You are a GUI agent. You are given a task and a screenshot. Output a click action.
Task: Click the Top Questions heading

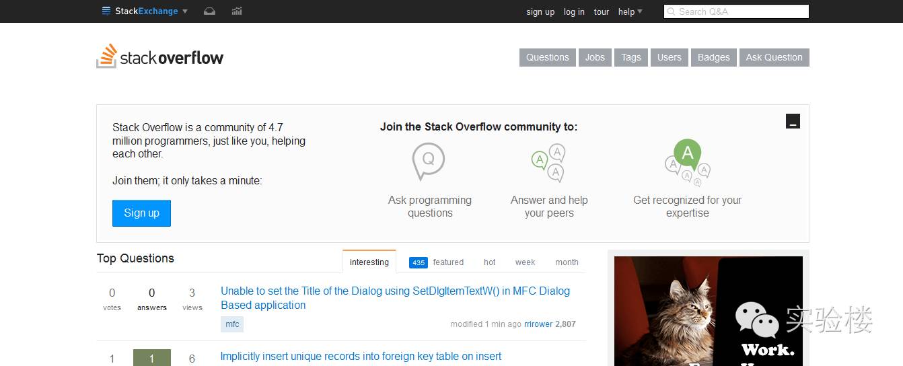[x=135, y=258]
